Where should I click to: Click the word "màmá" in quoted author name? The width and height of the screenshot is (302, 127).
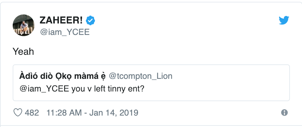pos(84,76)
